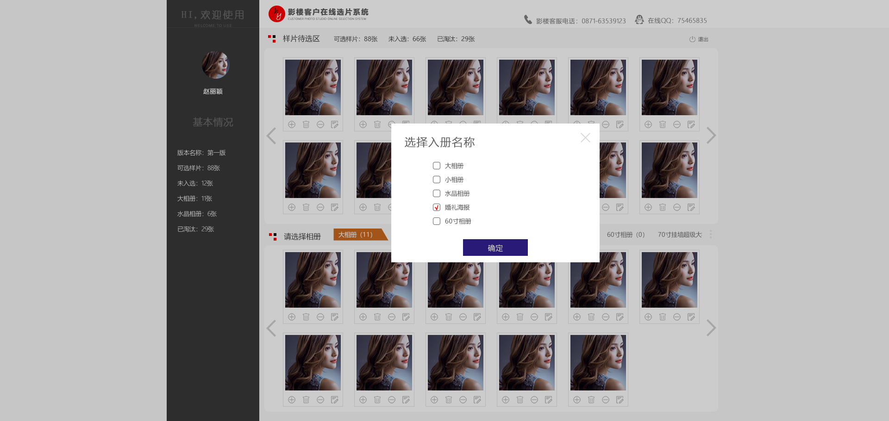
Task: Click the user avatar of 赵丽颖
Action: 215,65
